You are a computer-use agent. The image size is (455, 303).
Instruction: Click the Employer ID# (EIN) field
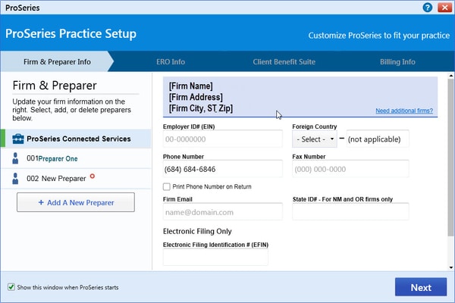222,139
